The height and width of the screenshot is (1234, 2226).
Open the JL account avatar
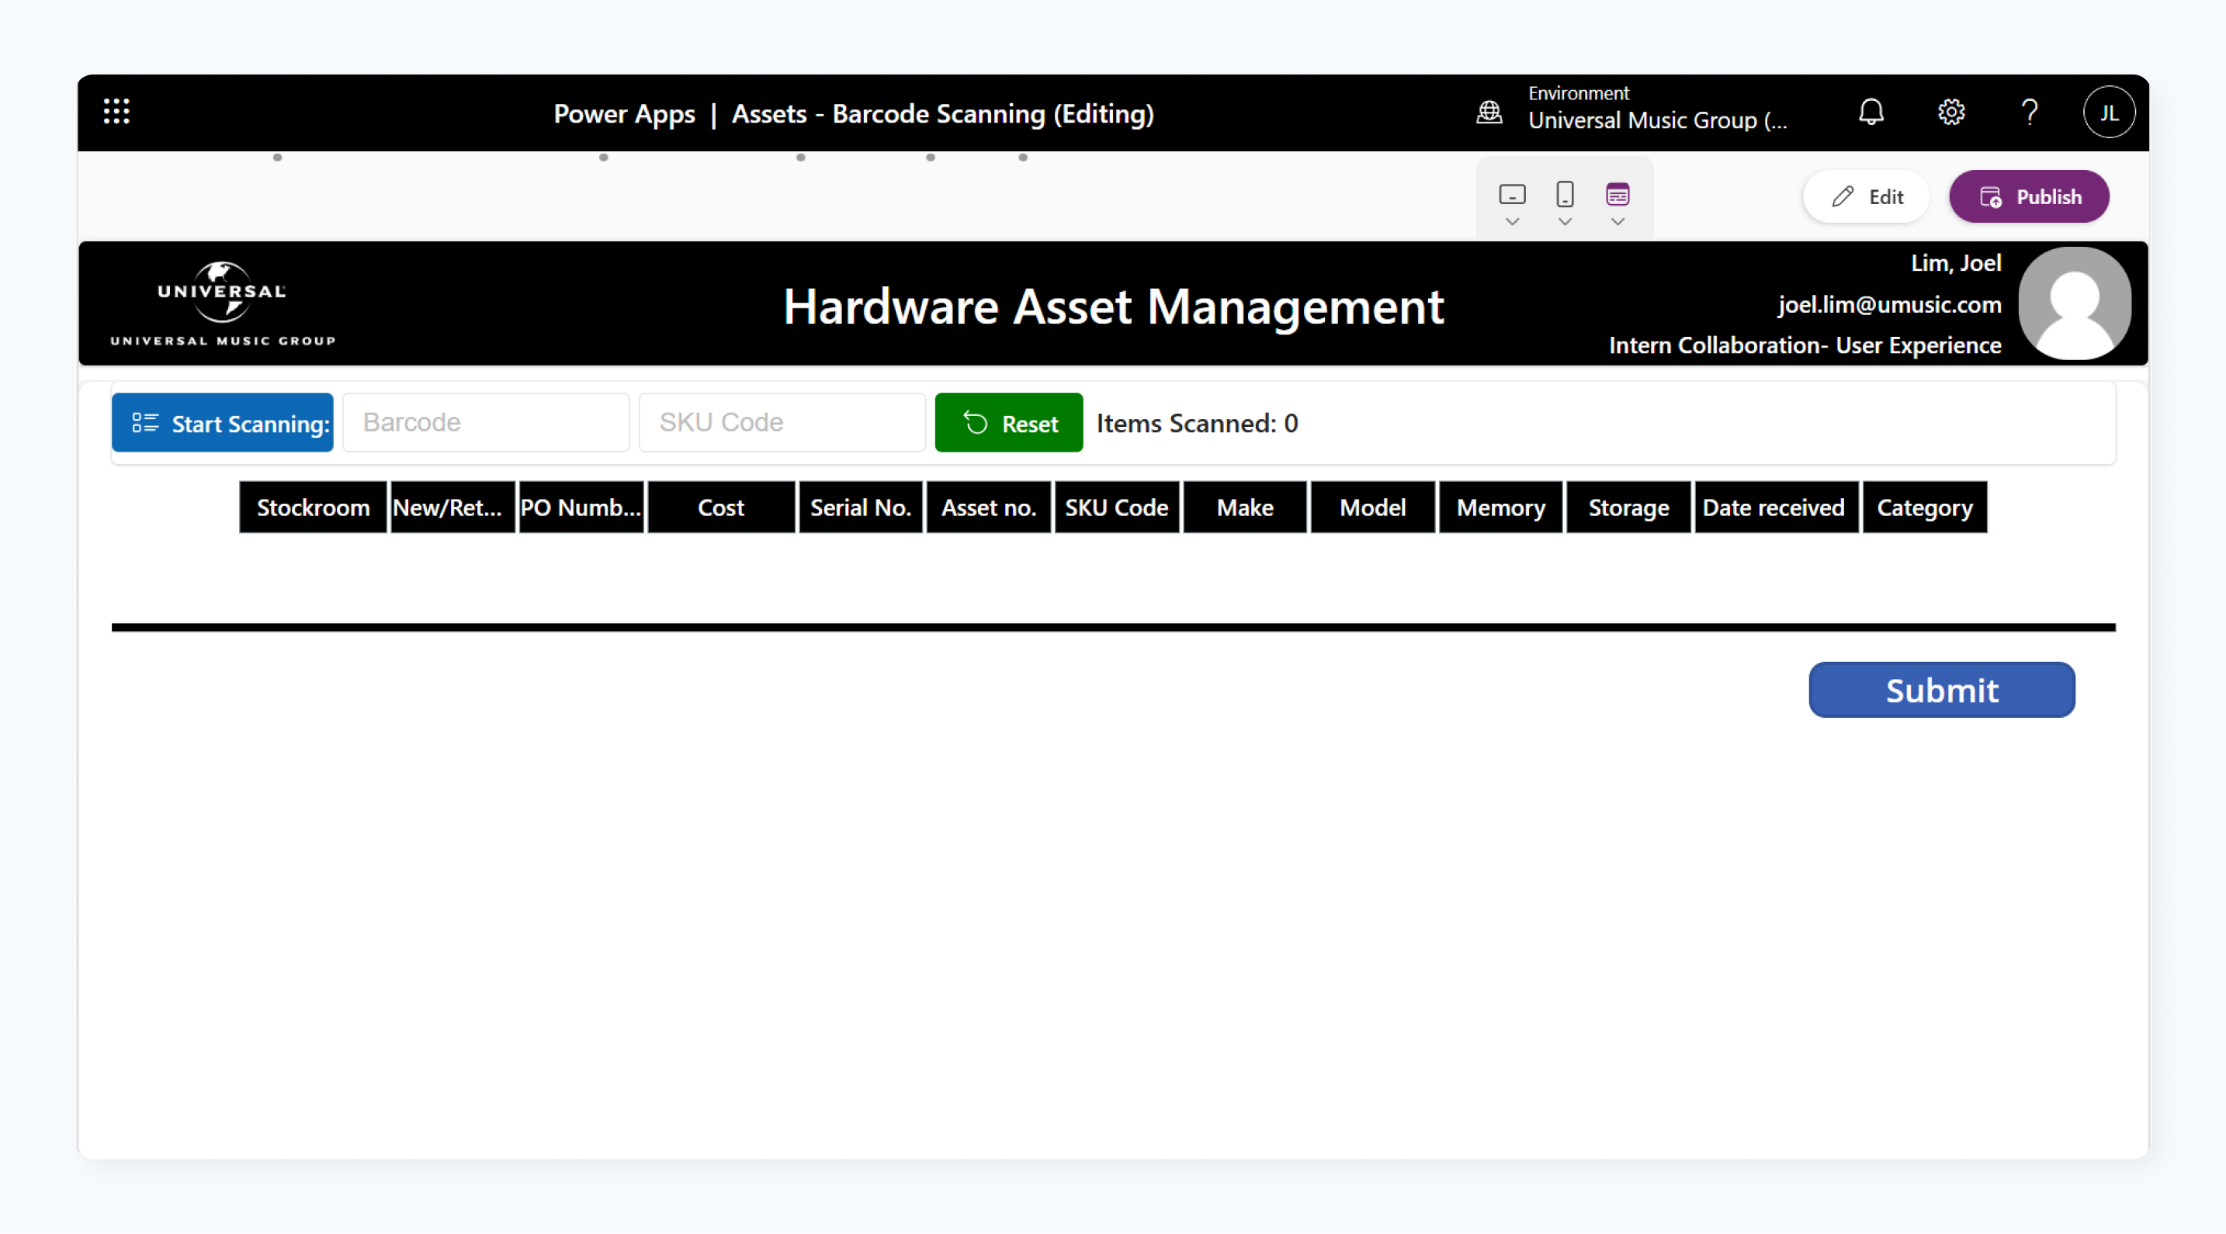point(2109,113)
